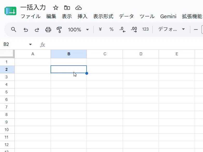Check cloud save status icon
The width and height of the screenshot is (203, 152).
(x=79, y=8)
